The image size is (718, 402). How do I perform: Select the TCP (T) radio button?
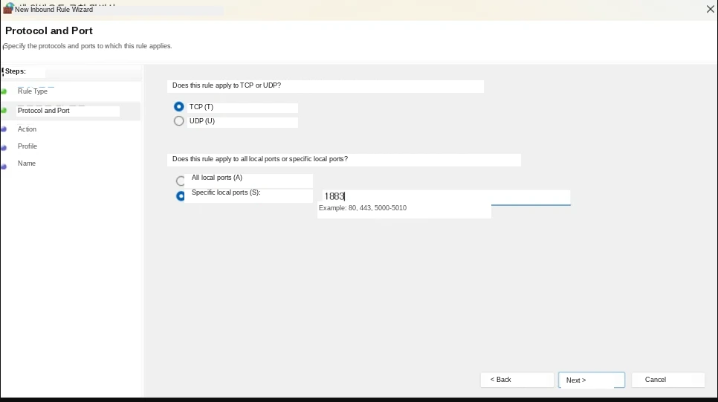[x=179, y=107]
